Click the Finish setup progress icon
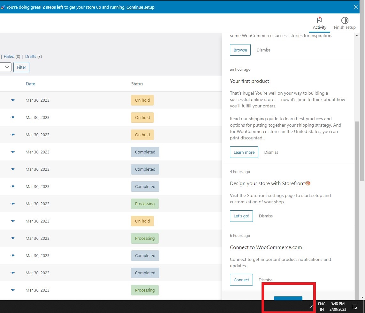Viewport: 365px width, 313px height. point(345,21)
